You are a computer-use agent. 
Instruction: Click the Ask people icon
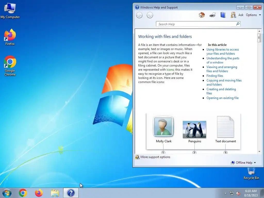point(233,15)
